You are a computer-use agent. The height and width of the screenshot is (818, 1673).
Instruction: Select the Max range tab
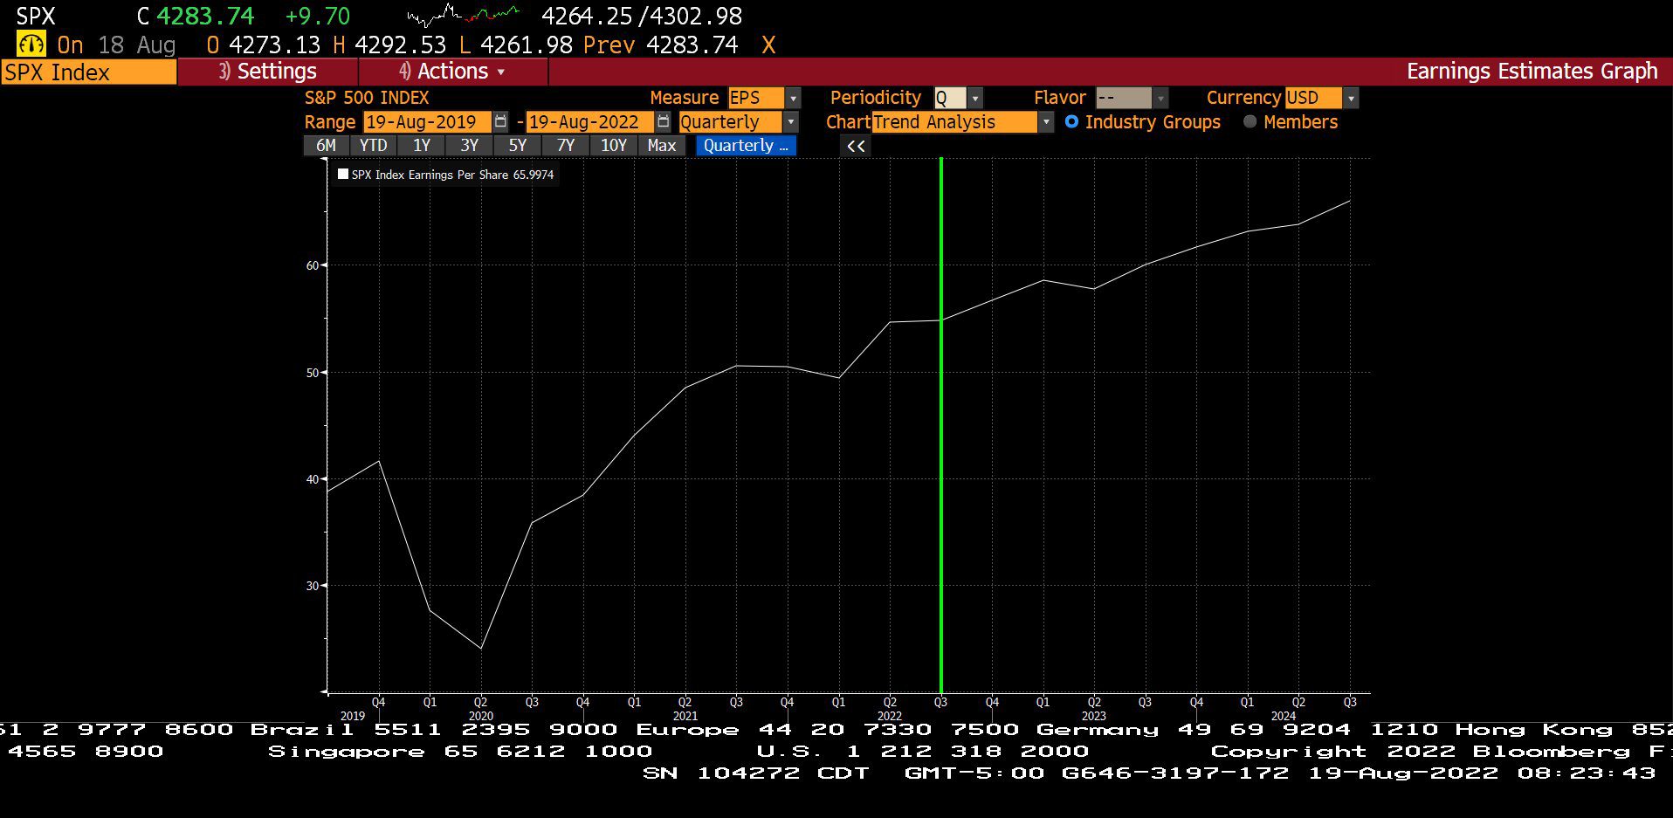click(662, 146)
